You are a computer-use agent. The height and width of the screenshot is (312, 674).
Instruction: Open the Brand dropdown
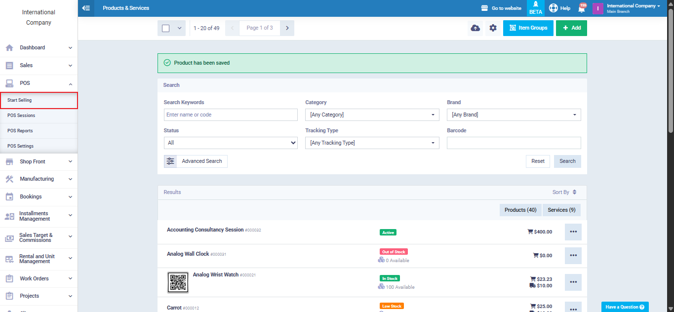(x=514, y=115)
